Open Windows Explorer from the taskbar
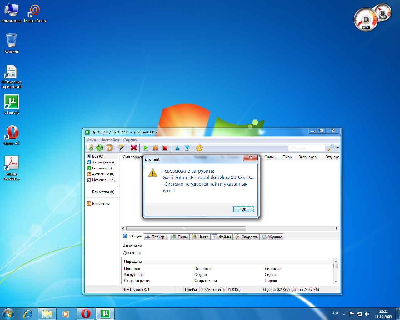Screen dimensions: 400x320 point(47,314)
